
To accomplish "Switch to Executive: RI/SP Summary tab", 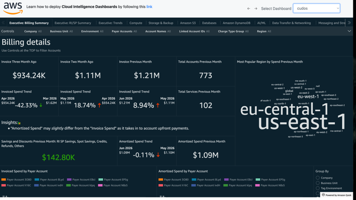I will 73,23.
